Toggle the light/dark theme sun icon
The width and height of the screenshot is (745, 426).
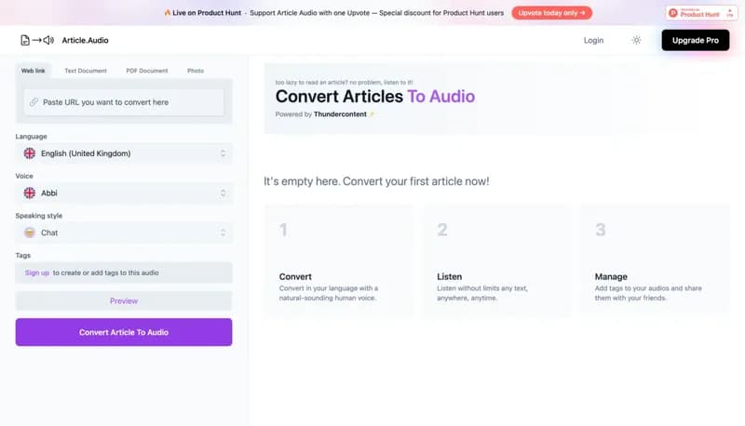pyautogui.click(x=636, y=40)
